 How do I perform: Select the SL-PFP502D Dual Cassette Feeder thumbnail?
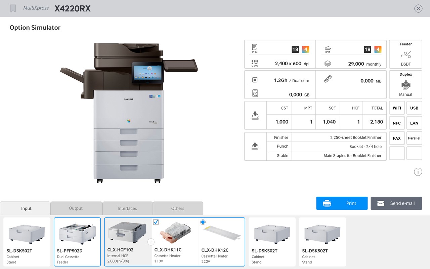[x=77, y=242]
